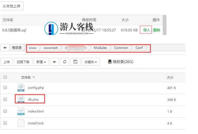Check the box for index.html
Viewport: 198px width, 134px height.
[5, 111]
